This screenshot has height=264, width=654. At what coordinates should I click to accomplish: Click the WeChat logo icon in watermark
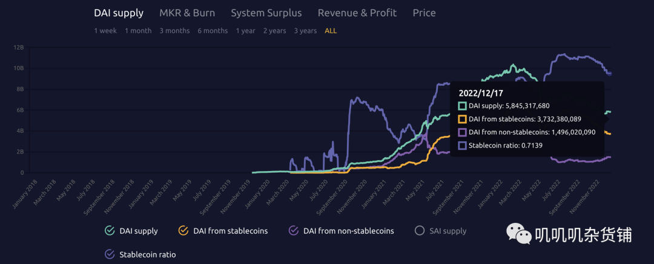point(519,234)
